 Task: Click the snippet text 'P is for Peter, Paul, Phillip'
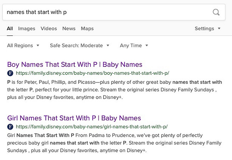36,82
